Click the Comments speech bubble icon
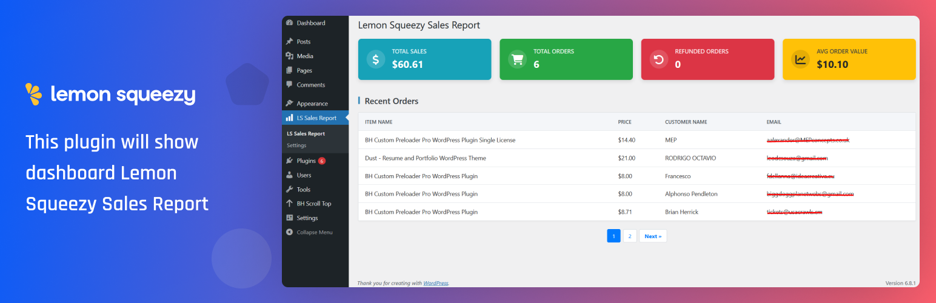Screen dimensions: 936x303 coord(290,85)
